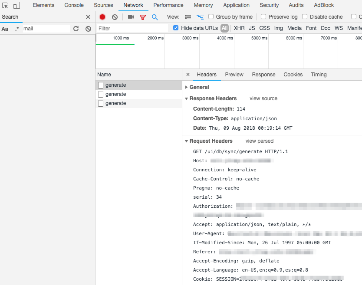Image resolution: width=362 pixels, height=285 pixels.
Task: Go to the Memory tab
Action: [x=203, y=5]
